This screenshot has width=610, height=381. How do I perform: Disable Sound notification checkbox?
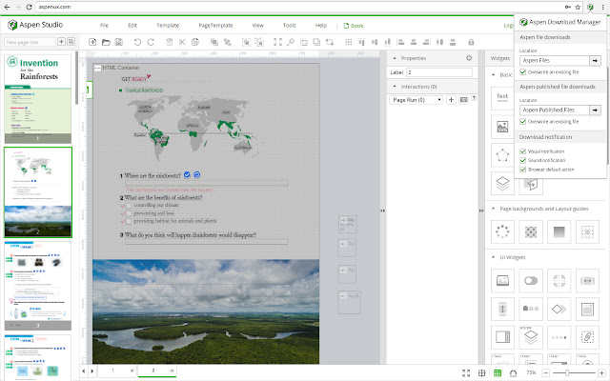[523, 160]
